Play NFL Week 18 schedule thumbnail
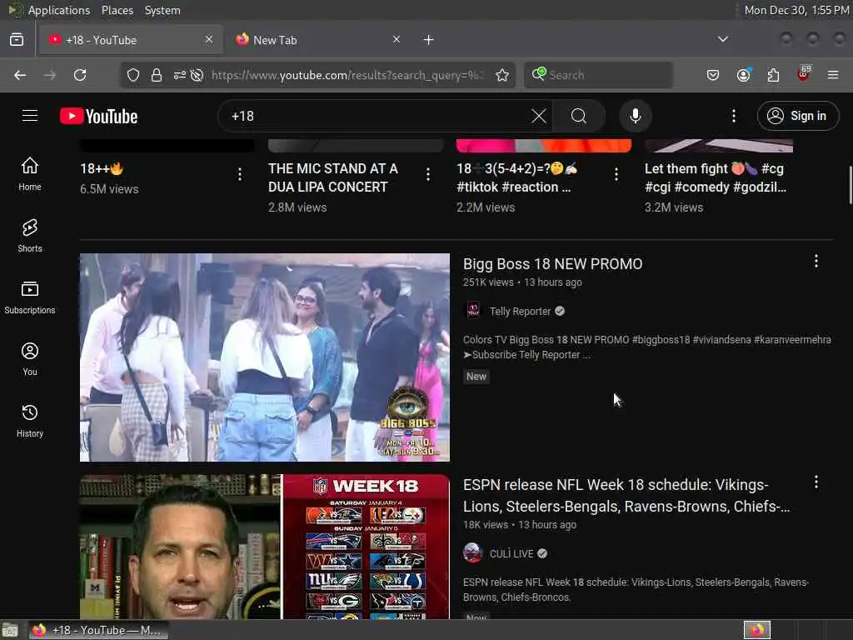 [265, 547]
